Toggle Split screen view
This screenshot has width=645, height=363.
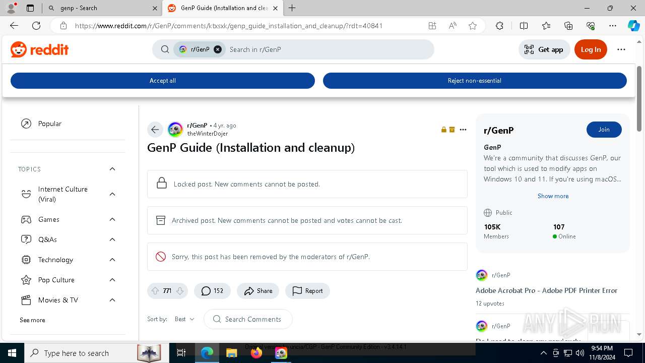pyautogui.click(x=524, y=26)
